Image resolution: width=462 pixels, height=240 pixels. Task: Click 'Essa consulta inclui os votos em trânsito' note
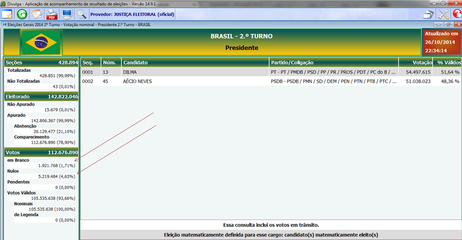(x=271, y=225)
